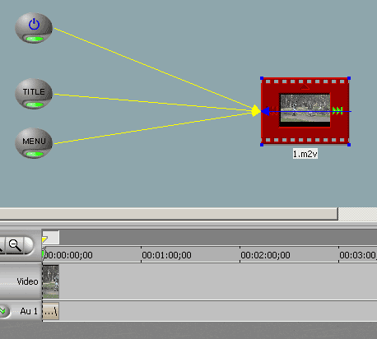Click the green light under power button
The width and height of the screenshot is (377, 339).
35,39
